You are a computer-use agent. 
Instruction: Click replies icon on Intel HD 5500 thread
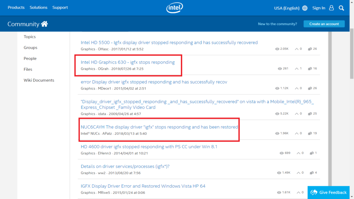[x=310, y=49]
